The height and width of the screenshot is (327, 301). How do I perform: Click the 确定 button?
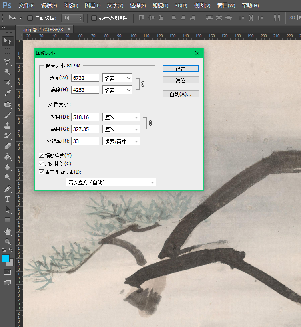point(181,69)
